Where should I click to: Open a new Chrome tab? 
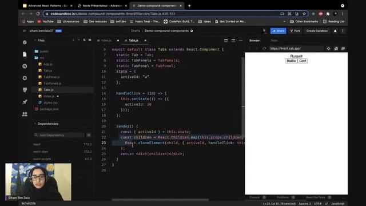189,6
